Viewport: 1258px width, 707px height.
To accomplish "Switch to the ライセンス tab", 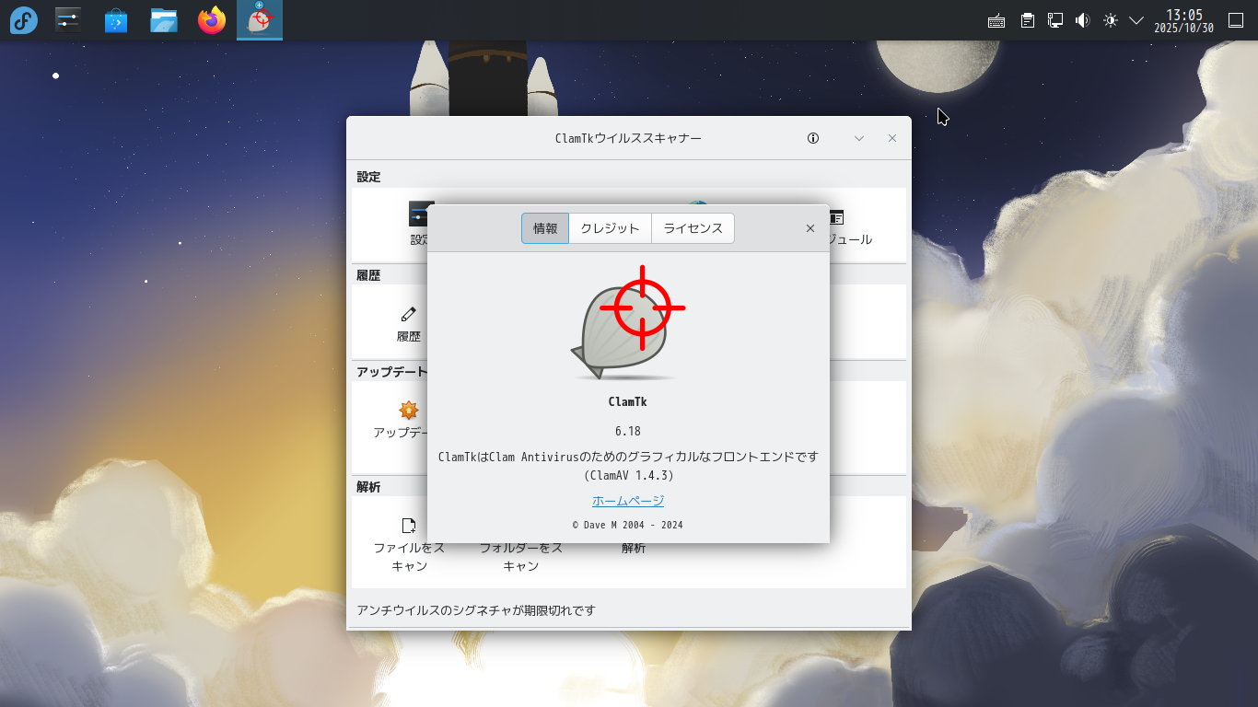I will point(693,227).
